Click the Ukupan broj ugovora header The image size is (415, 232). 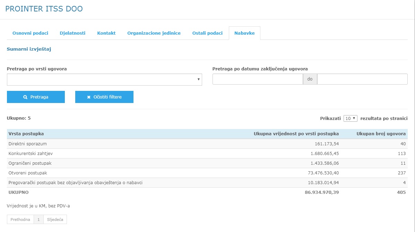pos(381,134)
